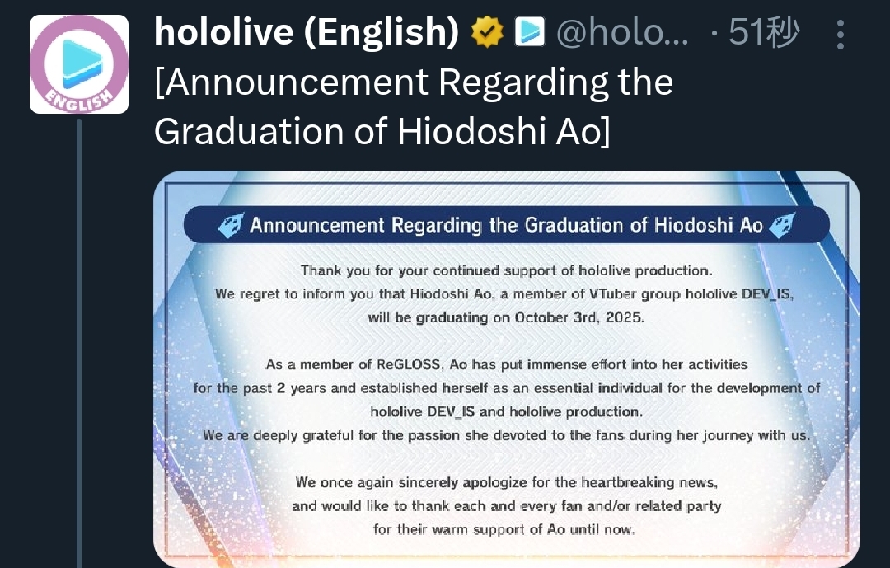The image size is (890, 568).
Task: Open the attached announcement image
Action: (507, 371)
